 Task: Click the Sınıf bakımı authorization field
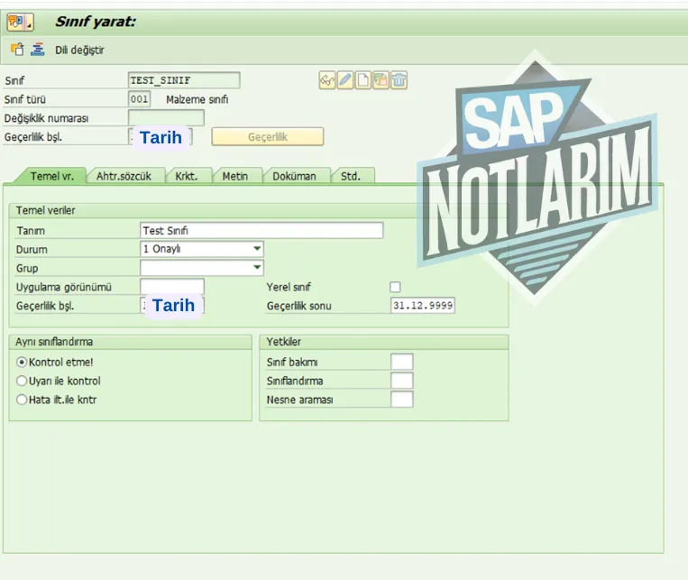402,362
